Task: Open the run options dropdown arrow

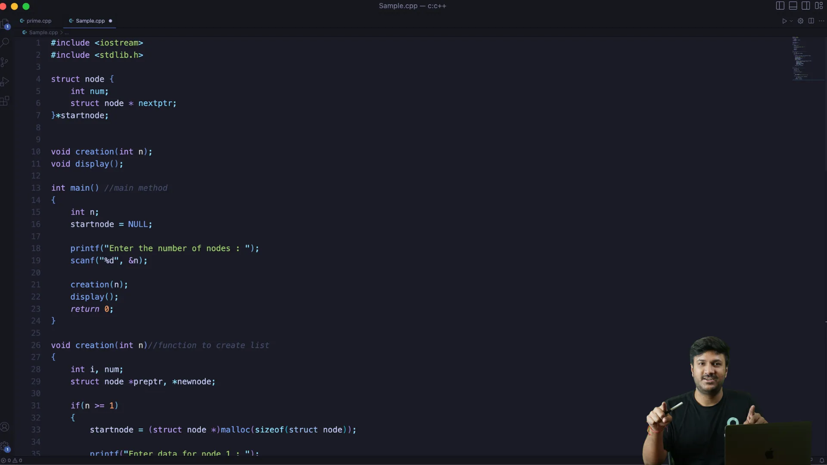Action: click(791, 21)
